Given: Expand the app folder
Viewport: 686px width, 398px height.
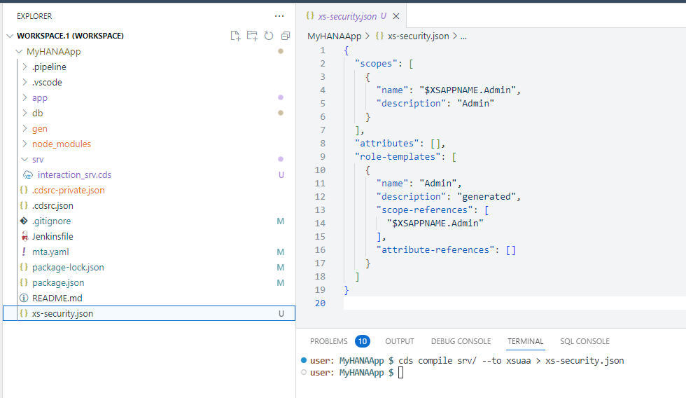Looking at the screenshot, I should pyautogui.click(x=24, y=97).
